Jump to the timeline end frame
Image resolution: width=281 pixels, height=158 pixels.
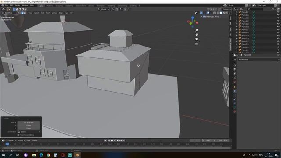[x=124, y=140]
